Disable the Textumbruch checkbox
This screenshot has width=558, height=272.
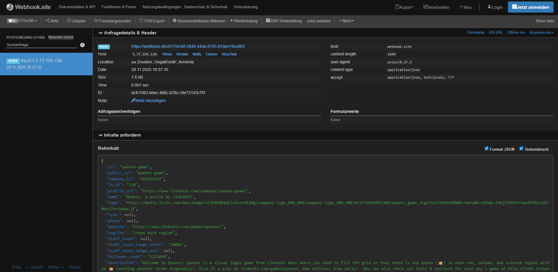pyautogui.click(x=521, y=149)
